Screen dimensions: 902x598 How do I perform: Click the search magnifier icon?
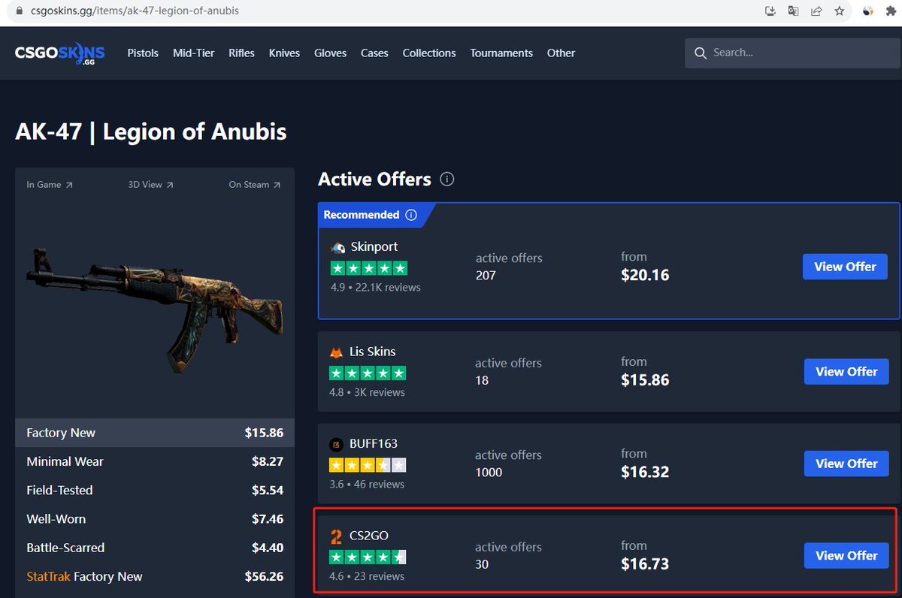coord(701,53)
